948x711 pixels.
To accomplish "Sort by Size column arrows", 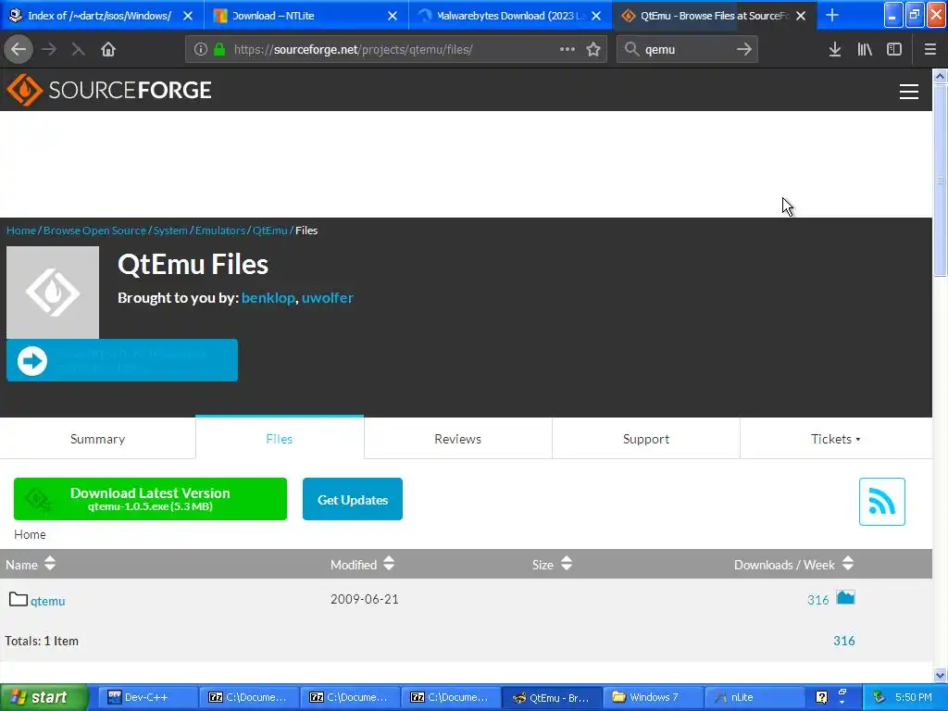I will click(x=566, y=564).
